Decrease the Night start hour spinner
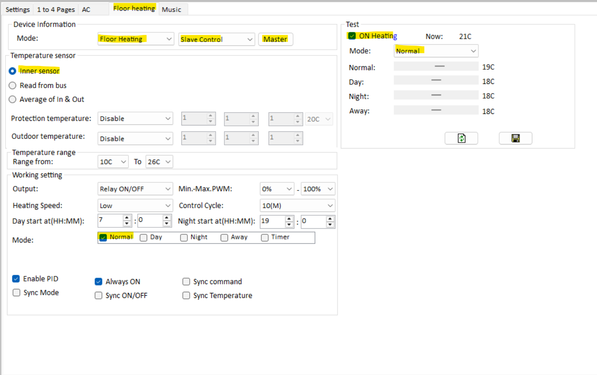This screenshot has height=375, width=597. pyautogui.click(x=289, y=225)
